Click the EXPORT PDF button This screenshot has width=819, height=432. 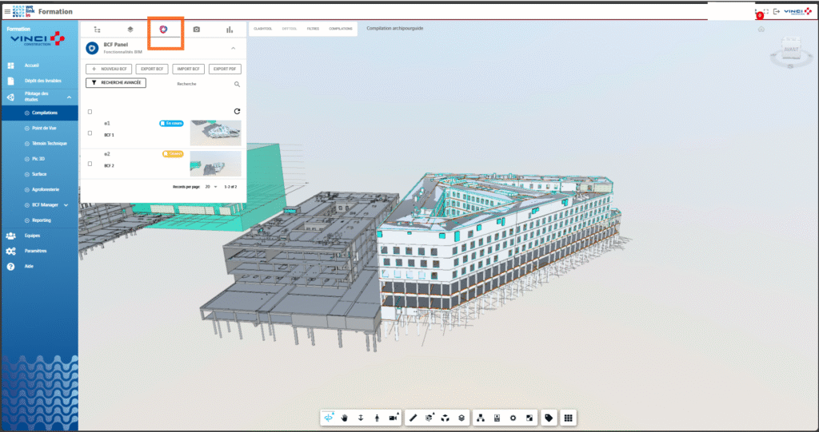pos(225,69)
